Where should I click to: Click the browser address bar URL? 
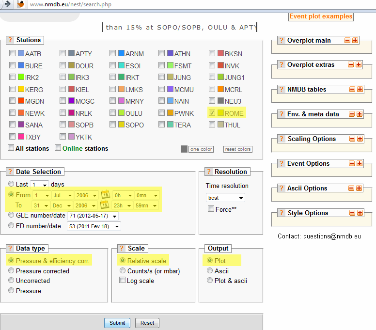pos(71,4)
